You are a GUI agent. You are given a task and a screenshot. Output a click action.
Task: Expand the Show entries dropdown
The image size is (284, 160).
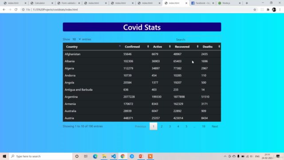[x=76, y=39]
